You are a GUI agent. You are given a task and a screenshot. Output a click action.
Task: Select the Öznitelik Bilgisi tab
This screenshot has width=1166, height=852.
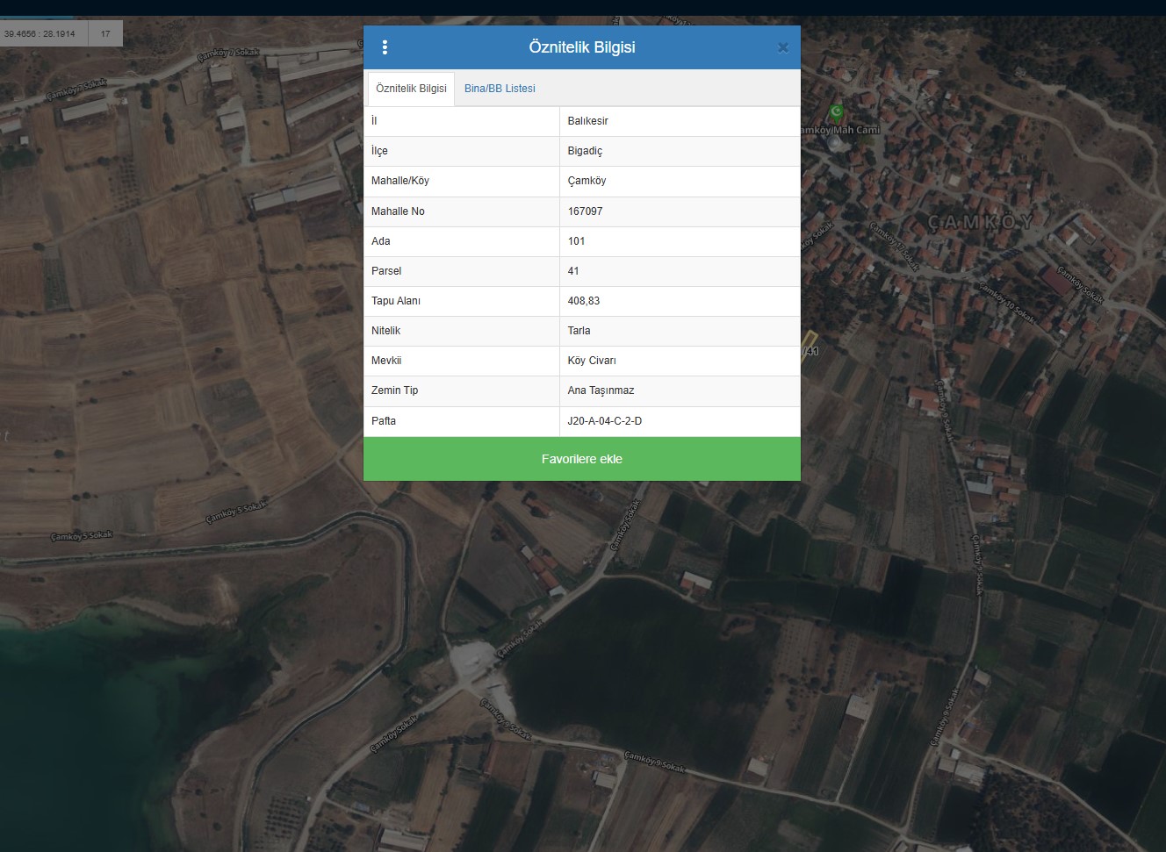pyautogui.click(x=411, y=89)
